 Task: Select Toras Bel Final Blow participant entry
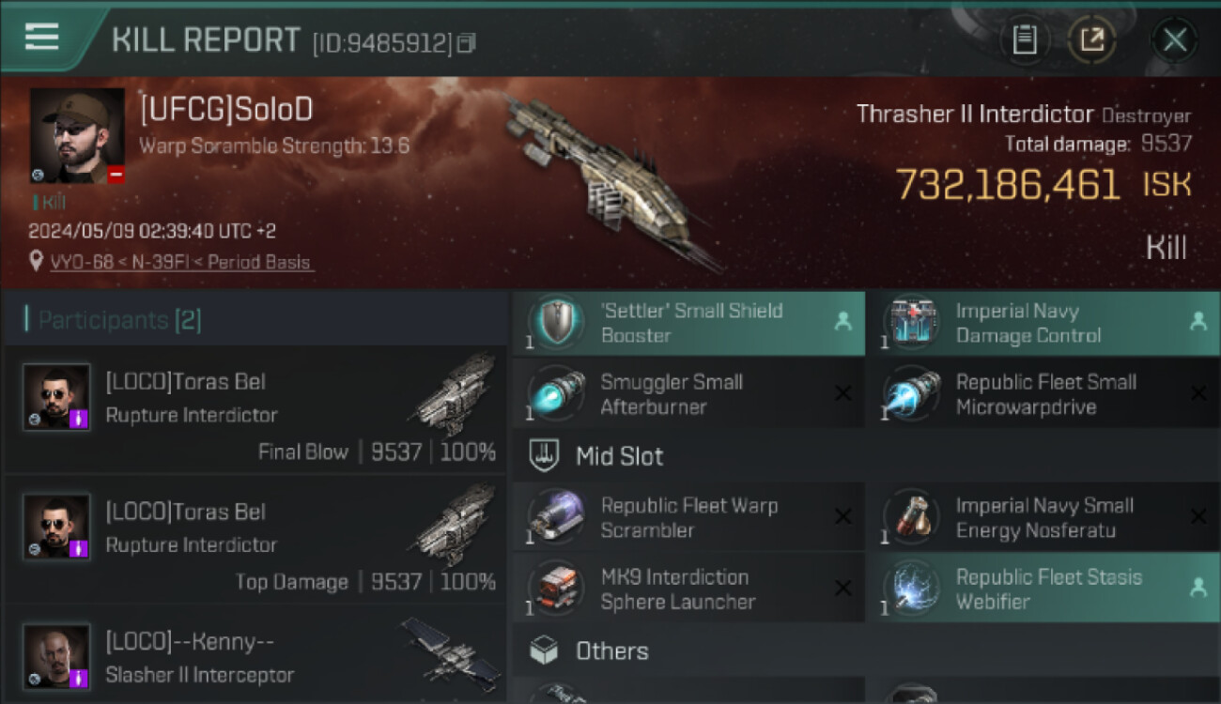pos(255,410)
